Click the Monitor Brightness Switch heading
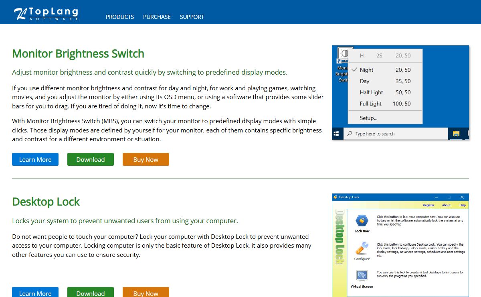This screenshot has height=297, width=481. point(78,53)
